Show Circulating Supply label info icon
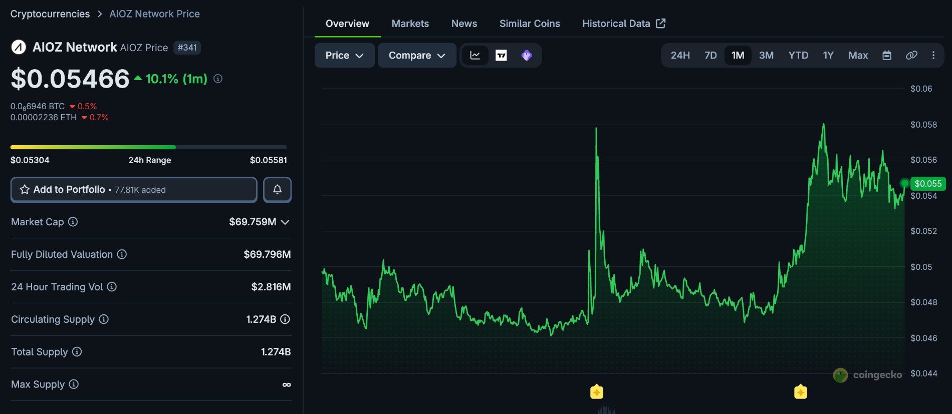 (x=104, y=319)
